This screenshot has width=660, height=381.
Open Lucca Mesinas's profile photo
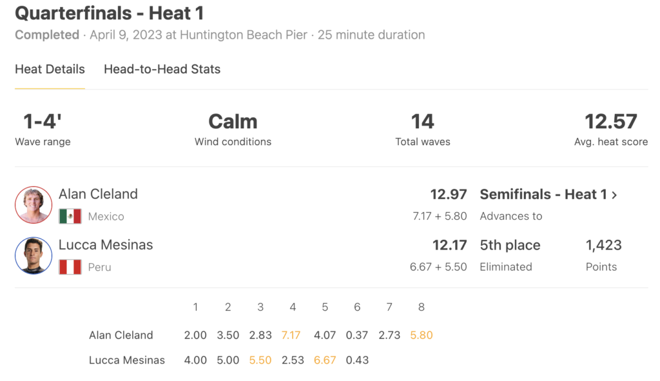tap(34, 255)
